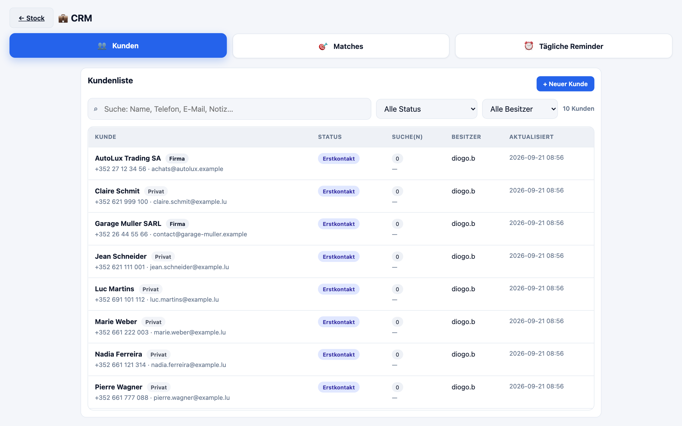Click the Firma tag of AutoLux Trading SA
This screenshot has width=682, height=426.
click(x=177, y=158)
